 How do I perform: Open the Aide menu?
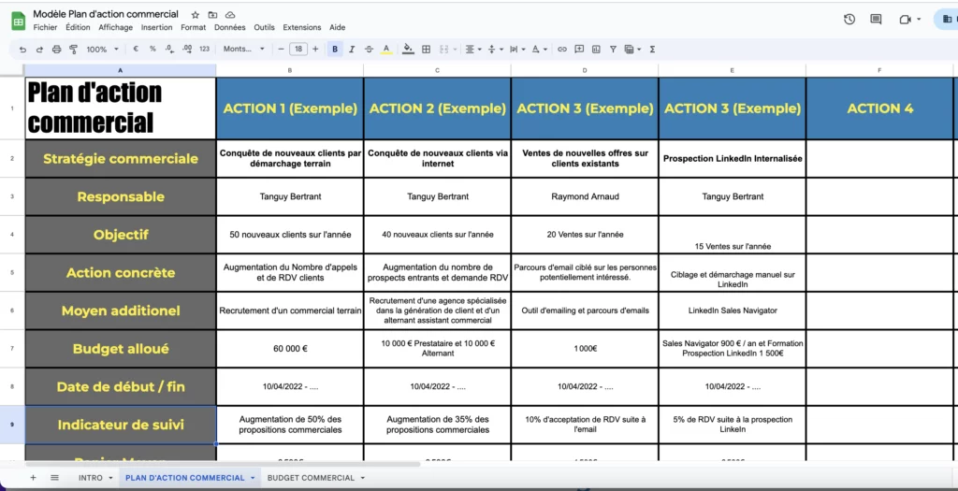337,27
